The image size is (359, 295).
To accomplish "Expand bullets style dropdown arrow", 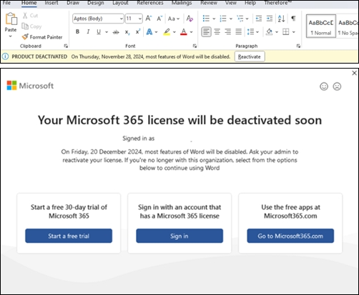I will [x=214, y=19].
